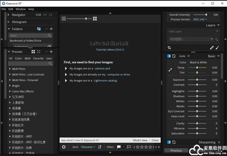
Task: Expand the Bright preset group
Action: click(10, 86)
